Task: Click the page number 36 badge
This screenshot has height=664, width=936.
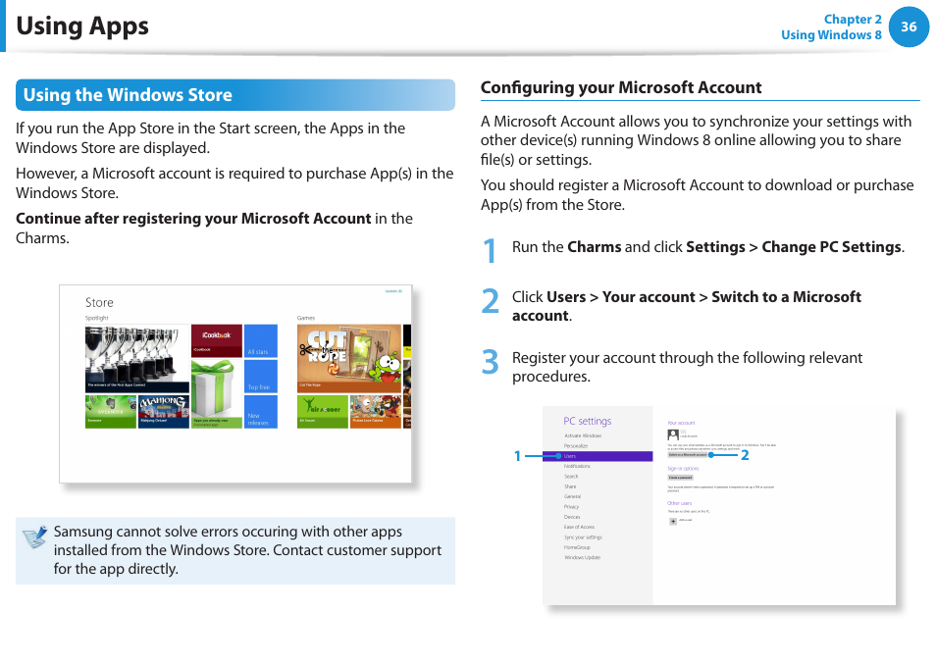Action: (909, 26)
